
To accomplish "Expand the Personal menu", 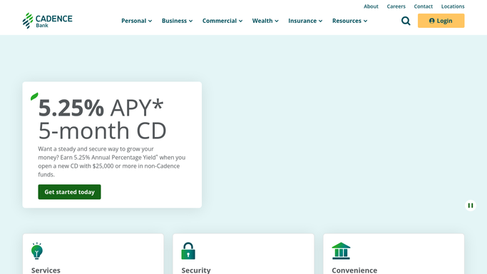I will click(x=137, y=21).
